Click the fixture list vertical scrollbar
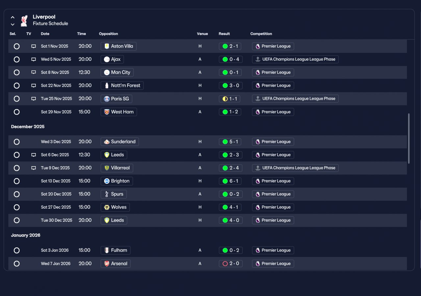The height and width of the screenshot is (296, 421). pos(409,138)
